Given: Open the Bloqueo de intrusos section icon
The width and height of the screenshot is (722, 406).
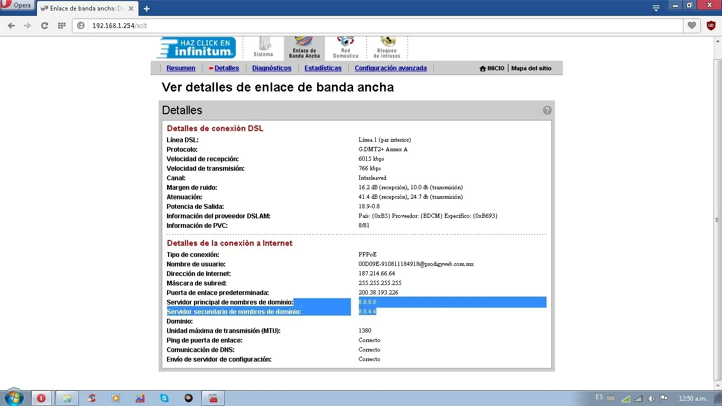Looking at the screenshot, I should [387, 48].
